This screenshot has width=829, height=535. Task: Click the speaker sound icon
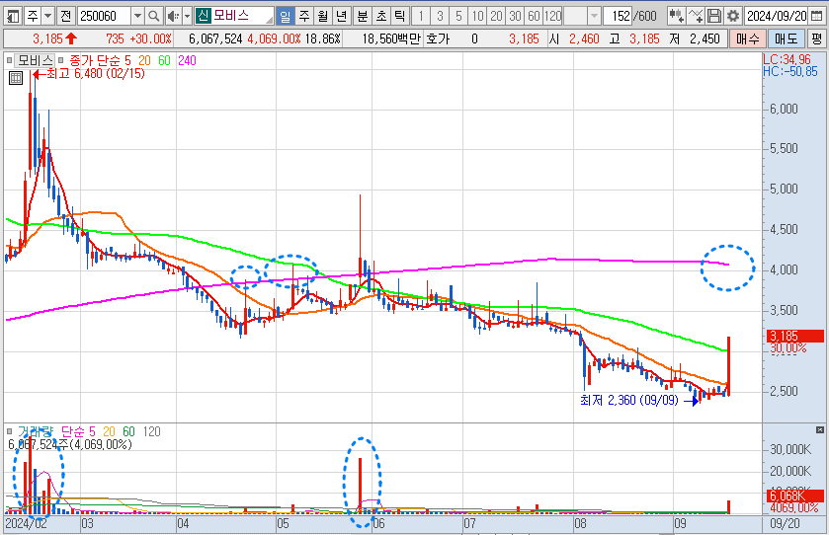pos(173,17)
